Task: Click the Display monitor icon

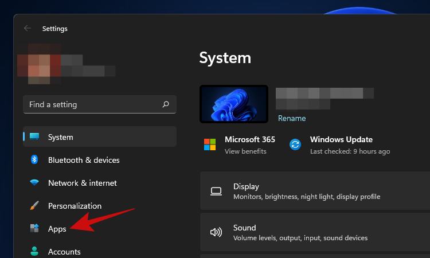Action: pyautogui.click(x=216, y=191)
